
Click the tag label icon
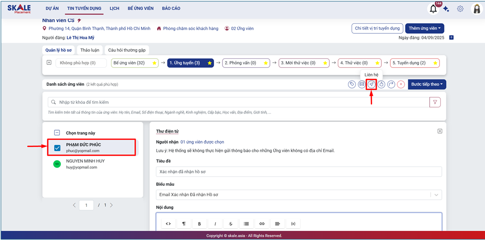pos(352,84)
